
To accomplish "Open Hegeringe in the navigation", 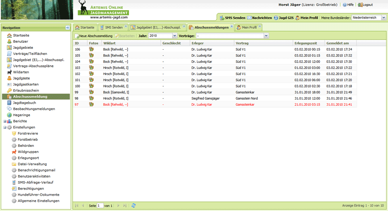I will [x=21, y=115].
